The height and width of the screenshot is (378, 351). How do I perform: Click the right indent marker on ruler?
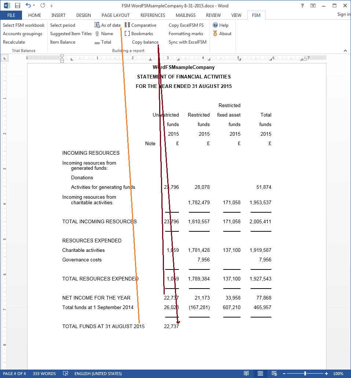coord(305,59)
